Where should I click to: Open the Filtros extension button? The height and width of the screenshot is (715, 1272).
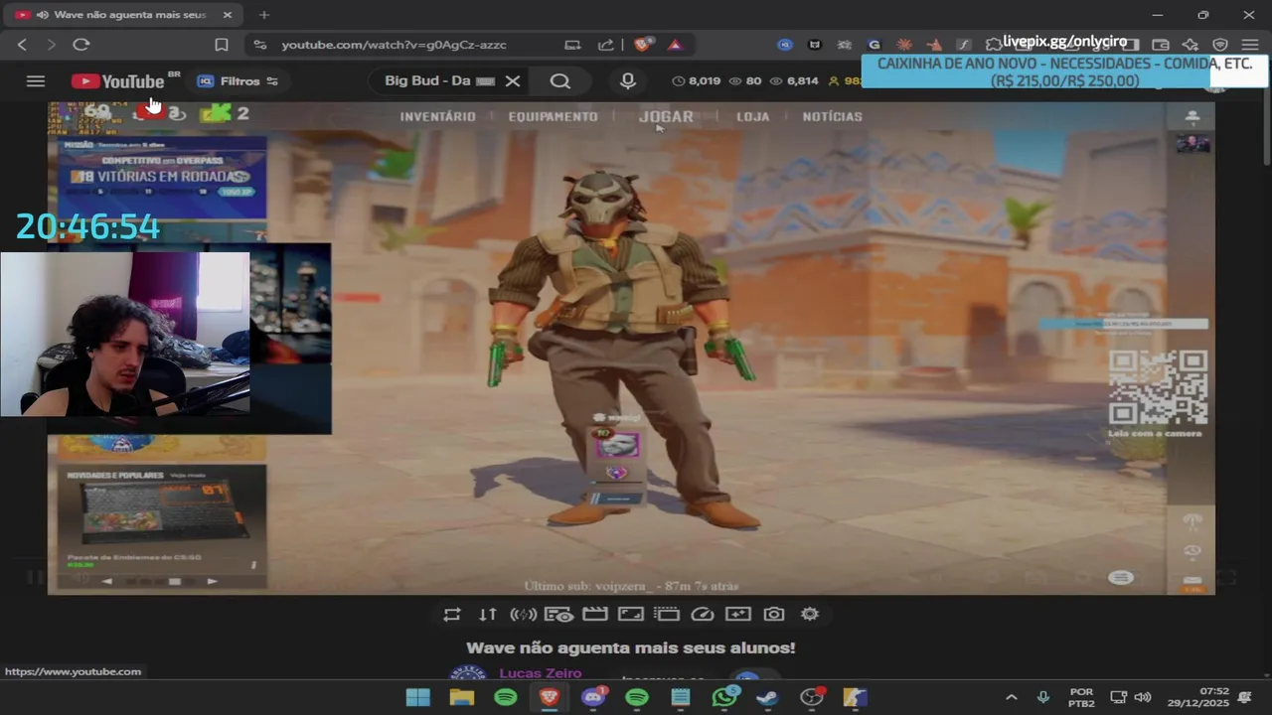coord(238,81)
